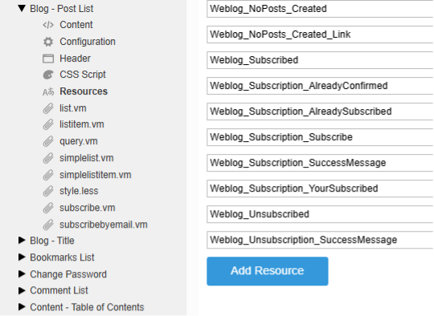Expand the Blog - Title node
Screen dimensions: 434x316
click(22, 241)
